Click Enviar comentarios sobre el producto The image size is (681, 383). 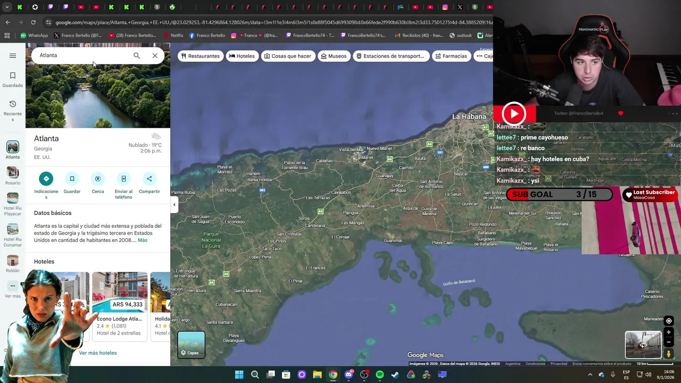tap(602, 364)
